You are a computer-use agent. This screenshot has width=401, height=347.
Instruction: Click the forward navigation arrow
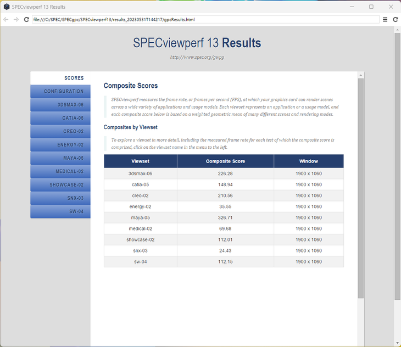tap(16, 20)
